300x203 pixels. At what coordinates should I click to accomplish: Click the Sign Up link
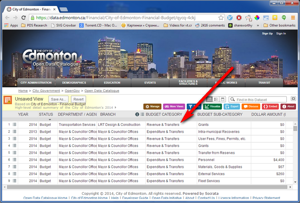[x=267, y=33]
